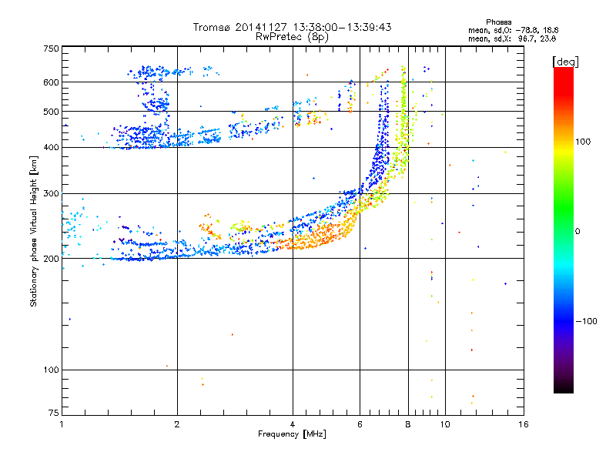Click the x-axis tick label '6'
This screenshot has height=462, width=616.
(360, 424)
